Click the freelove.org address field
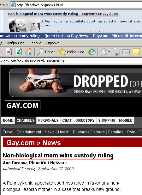Screen dimensions: 142x195 coord(76,5)
